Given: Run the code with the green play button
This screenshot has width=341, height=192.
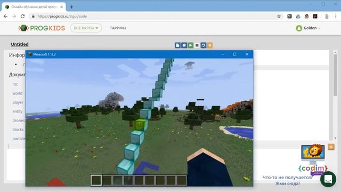Looking at the screenshot, I should point(191,45).
